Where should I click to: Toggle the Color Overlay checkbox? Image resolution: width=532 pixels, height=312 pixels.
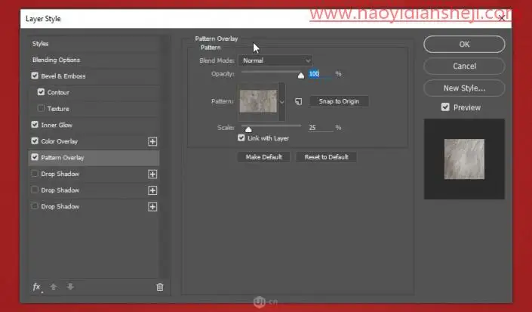[35, 141]
